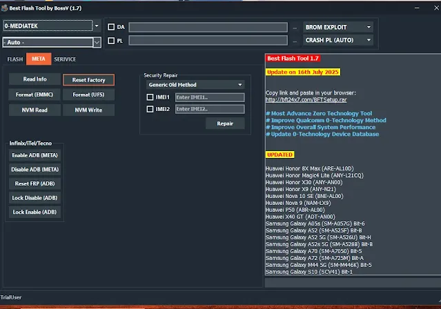Click '# Update 0-Technology Device Database' line
Screen dimensions: 441x309
322,134
